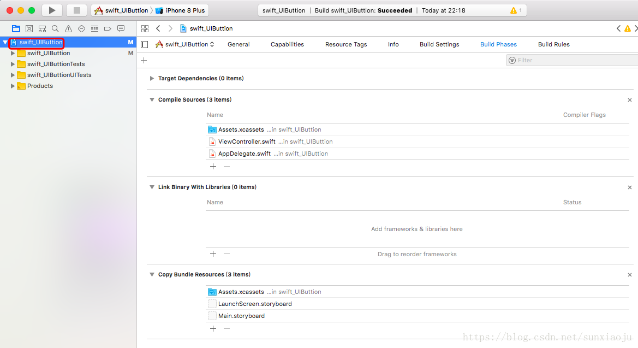This screenshot has height=348, width=638.
Task: Open the Report navigator speech bubble
Action: 121,28
